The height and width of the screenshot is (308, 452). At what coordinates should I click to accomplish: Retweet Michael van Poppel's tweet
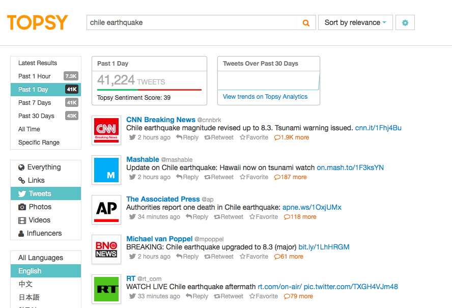pyautogui.click(x=219, y=257)
